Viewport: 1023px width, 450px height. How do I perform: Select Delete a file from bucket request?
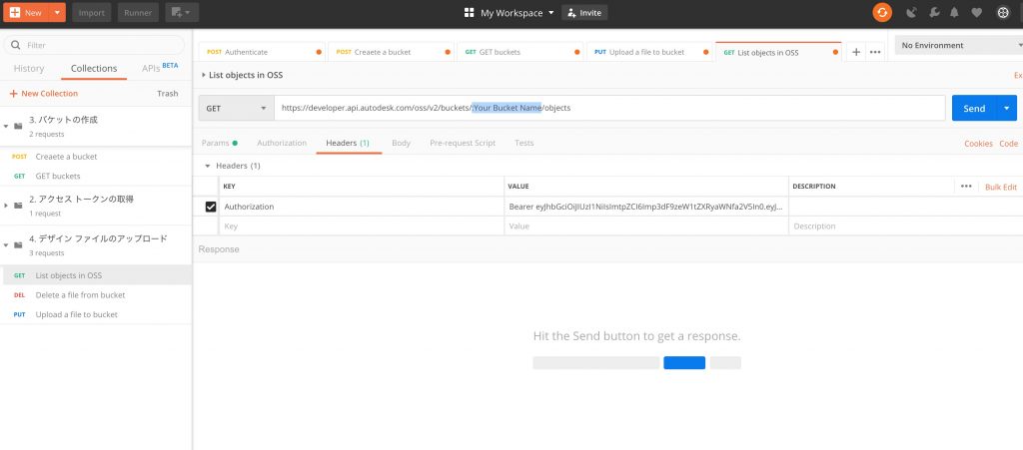[96, 295]
